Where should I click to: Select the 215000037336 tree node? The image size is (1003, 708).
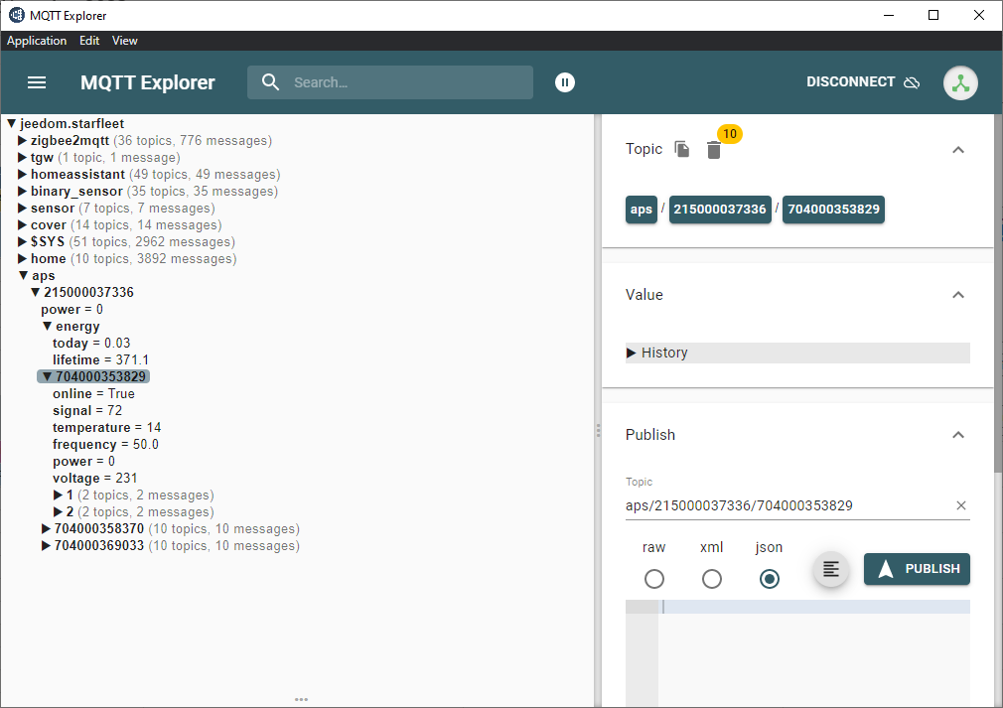(x=88, y=292)
